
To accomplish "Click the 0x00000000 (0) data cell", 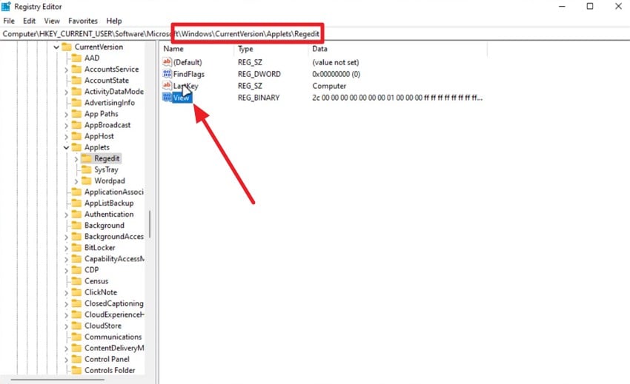I will (336, 74).
